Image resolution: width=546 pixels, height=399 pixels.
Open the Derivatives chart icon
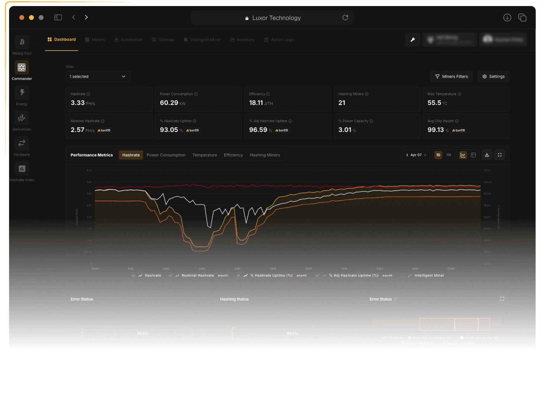22,118
